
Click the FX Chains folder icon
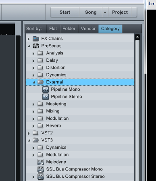coord(36,39)
